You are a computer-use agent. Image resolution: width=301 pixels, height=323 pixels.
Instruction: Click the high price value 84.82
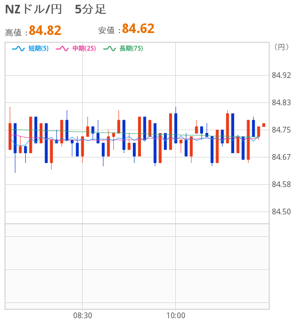pos(45,31)
